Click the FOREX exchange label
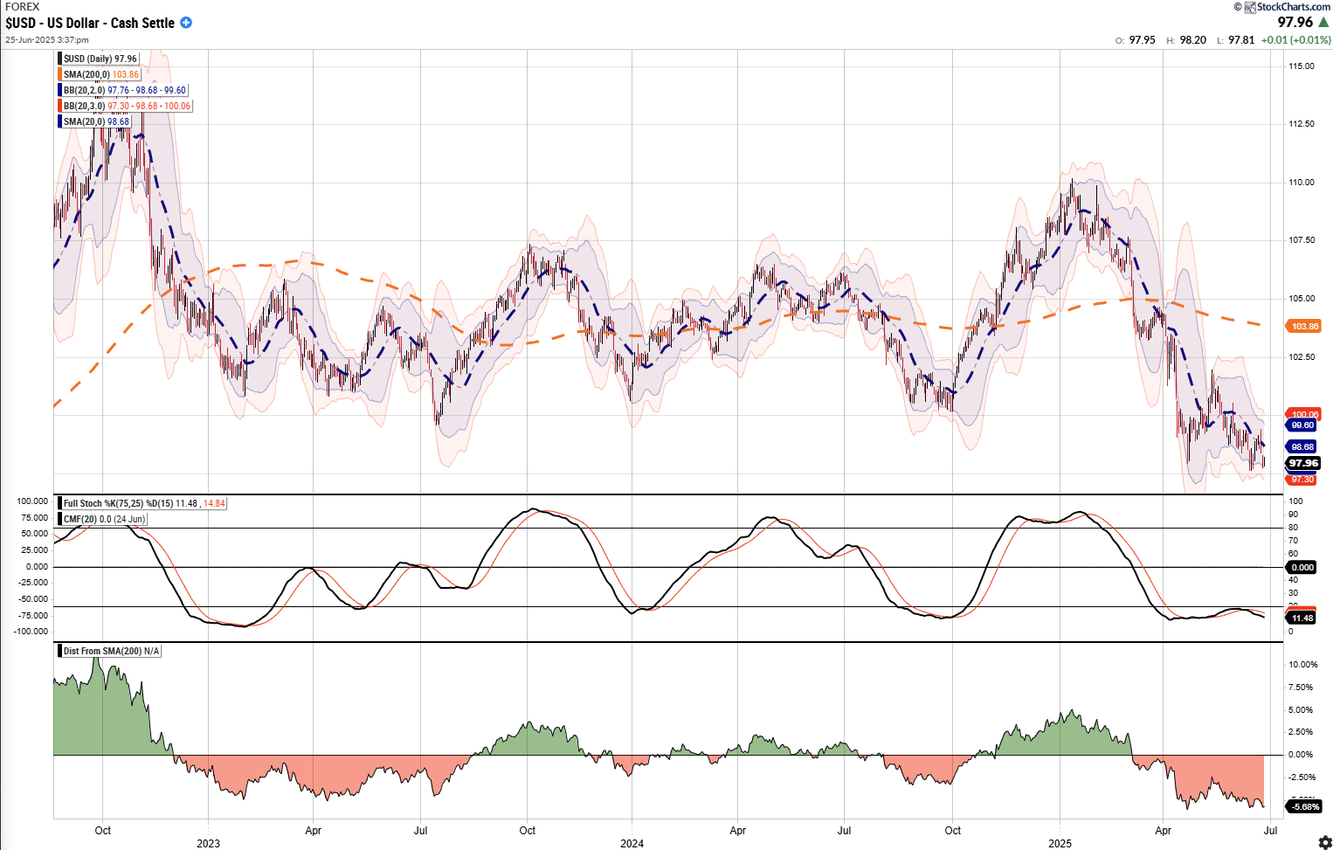The width and height of the screenshot is (1333, 850). click(x=23, y=6)
